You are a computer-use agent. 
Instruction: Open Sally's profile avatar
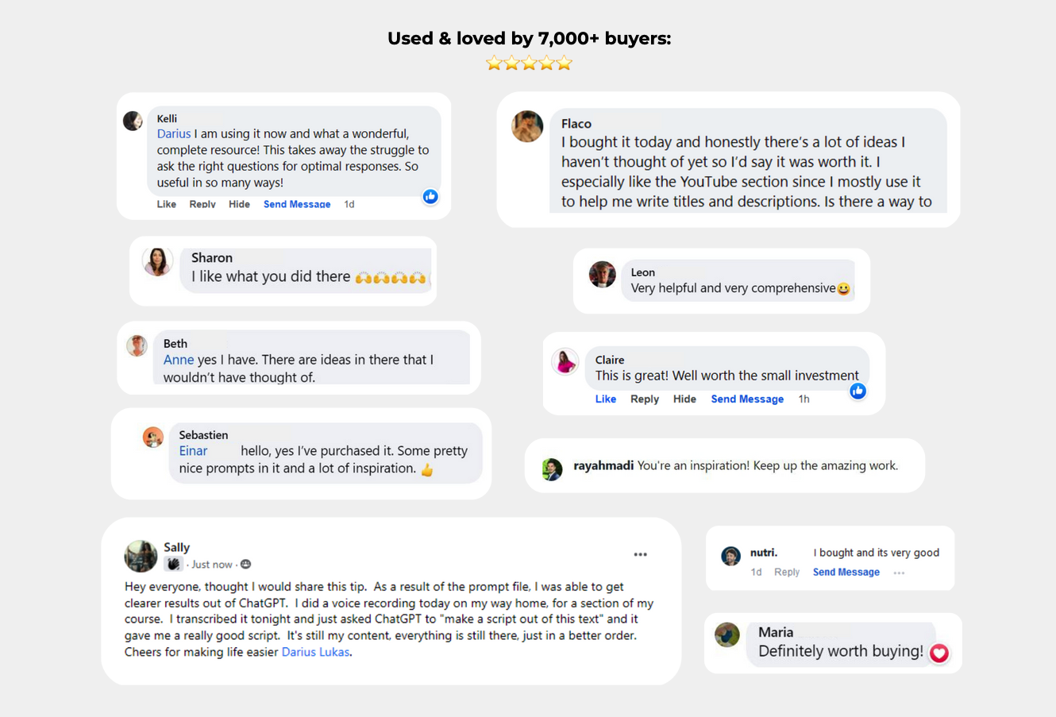point(141,556)
